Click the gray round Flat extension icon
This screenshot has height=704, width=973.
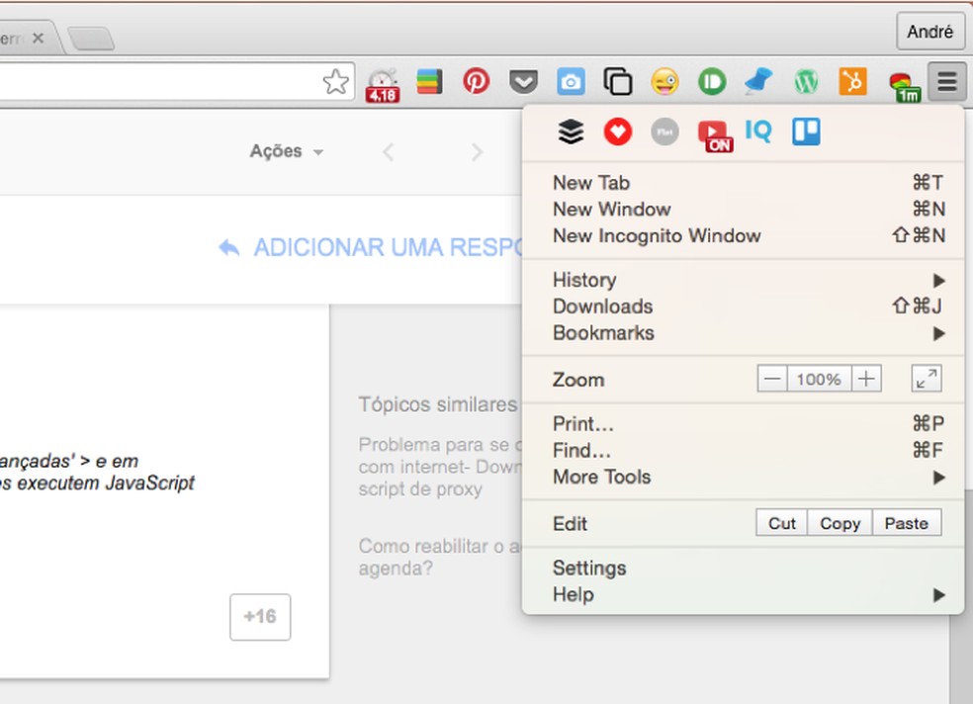[x=664, y=132]
